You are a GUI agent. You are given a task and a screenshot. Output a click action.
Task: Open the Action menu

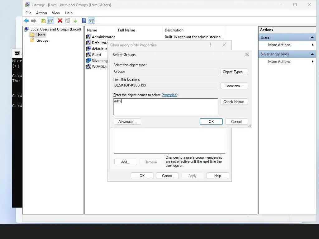click(41, 13)
